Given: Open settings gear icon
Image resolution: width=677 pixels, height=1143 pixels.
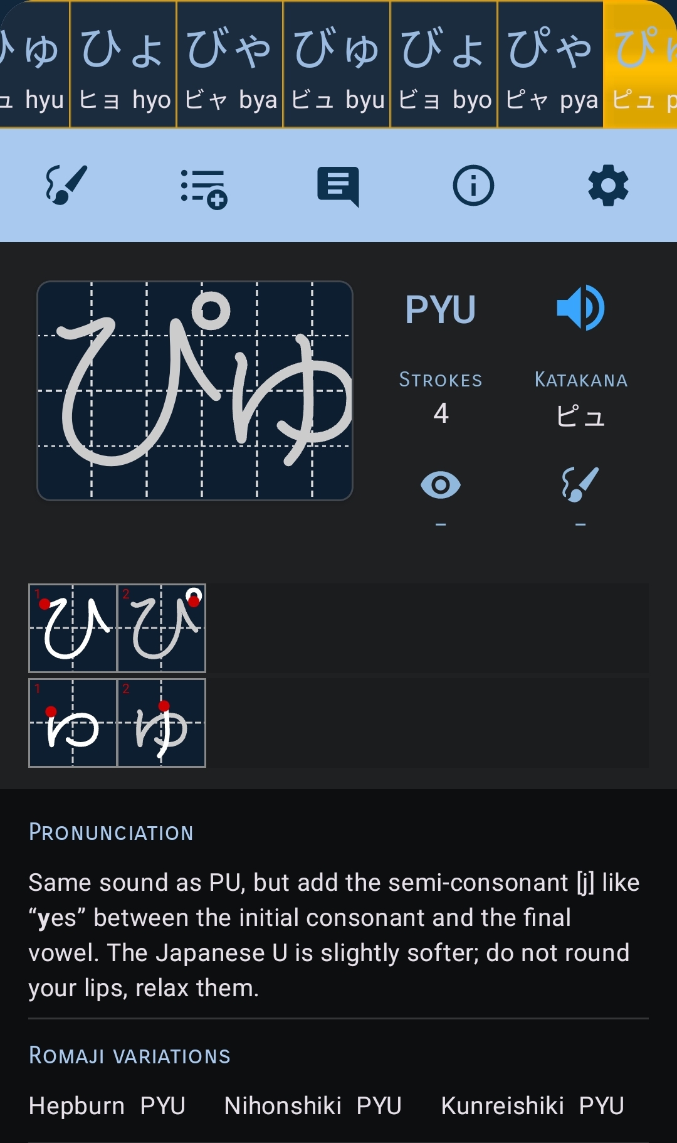Looking at the screenshot, I should [x=608, y=186].
